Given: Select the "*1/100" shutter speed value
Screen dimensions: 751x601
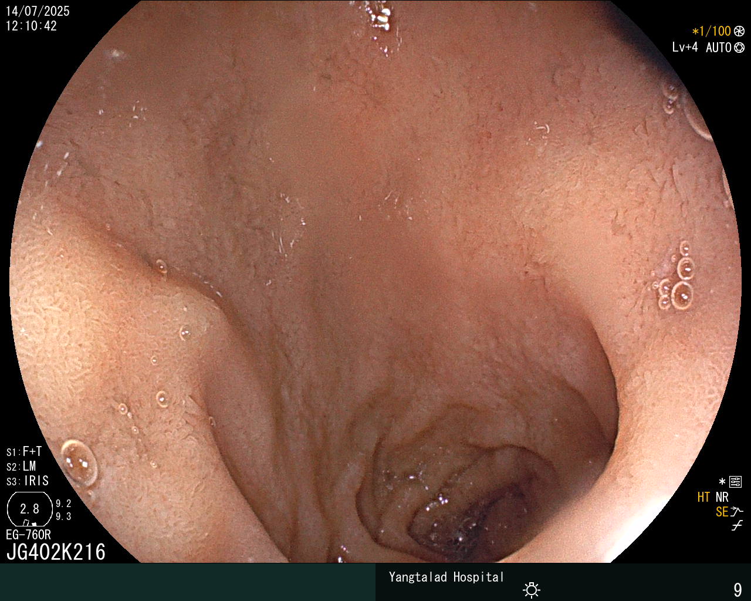Looking at the screenshot, I should pos(712,32).
